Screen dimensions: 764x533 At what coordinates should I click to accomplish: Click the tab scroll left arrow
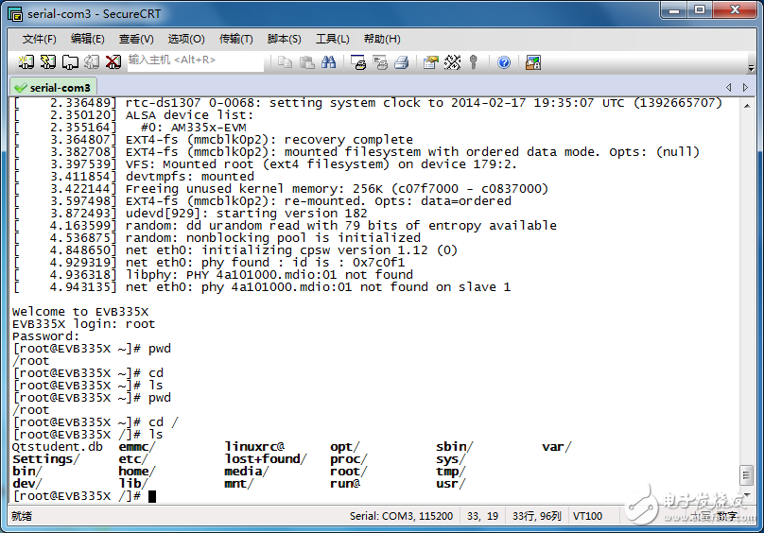pos(729,87)
